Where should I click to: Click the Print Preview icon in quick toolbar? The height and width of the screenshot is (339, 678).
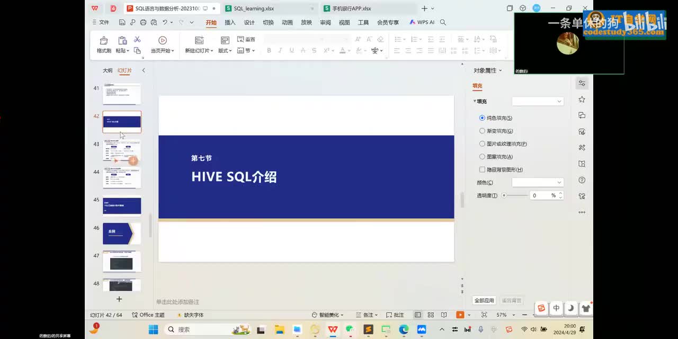coord(154,22)
